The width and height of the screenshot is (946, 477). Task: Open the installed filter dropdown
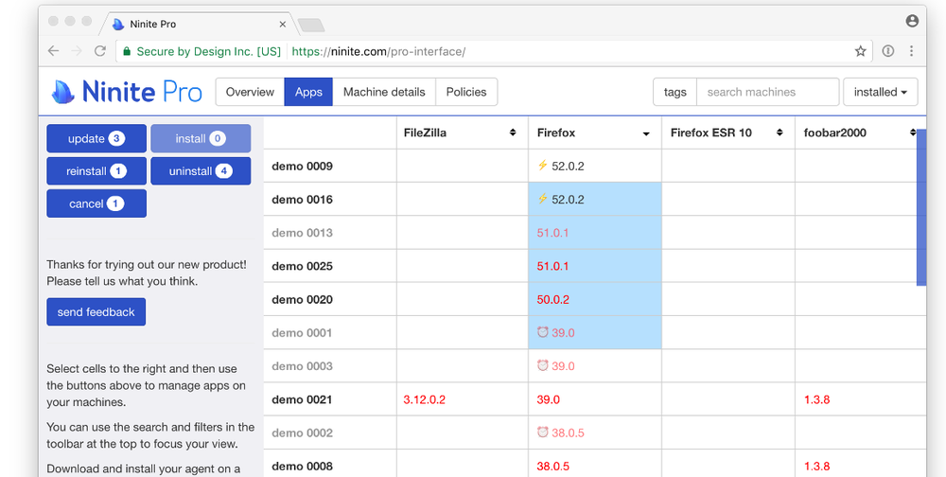click(880, 92)
